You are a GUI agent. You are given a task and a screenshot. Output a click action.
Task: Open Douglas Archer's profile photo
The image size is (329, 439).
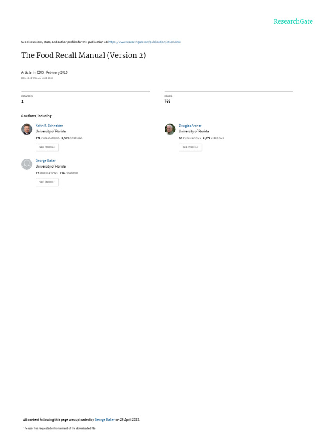170,129
